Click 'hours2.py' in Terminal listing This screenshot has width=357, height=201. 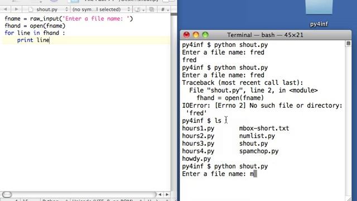tap(198, 136)
